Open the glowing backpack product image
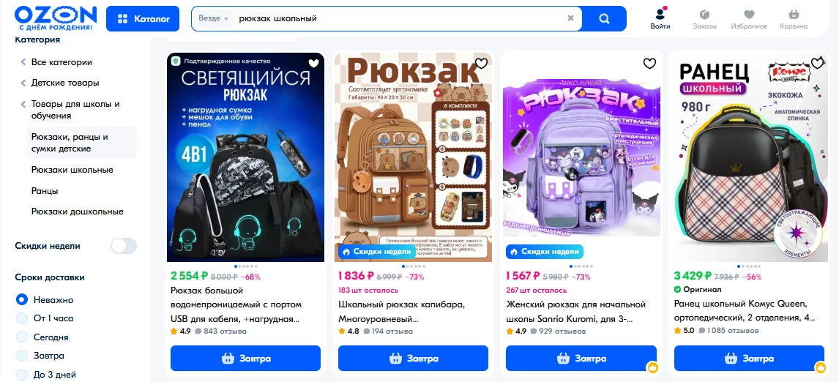Image resolution: width=839 pixels, height=382 pixels. pyautogui.click(x=245, y=157)
